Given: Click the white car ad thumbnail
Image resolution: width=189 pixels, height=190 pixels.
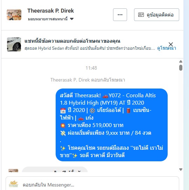Looking at the screenshot, I should click(14, 44).
